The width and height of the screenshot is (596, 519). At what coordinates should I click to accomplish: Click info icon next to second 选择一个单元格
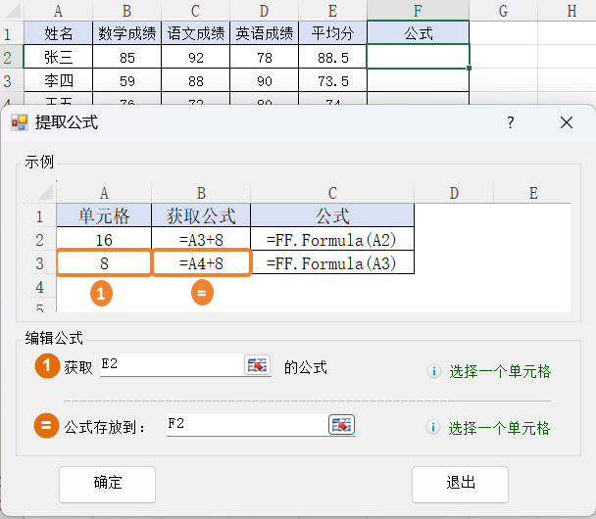(x=433, y=428)
